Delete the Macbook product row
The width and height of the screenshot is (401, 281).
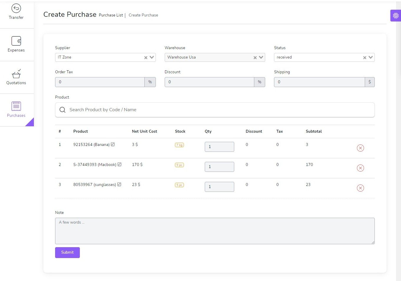360,168
